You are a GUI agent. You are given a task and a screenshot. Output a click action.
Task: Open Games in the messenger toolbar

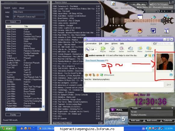121,49
